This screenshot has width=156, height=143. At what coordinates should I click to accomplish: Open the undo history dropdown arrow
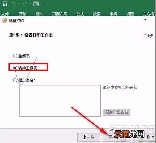click(19, 4)
